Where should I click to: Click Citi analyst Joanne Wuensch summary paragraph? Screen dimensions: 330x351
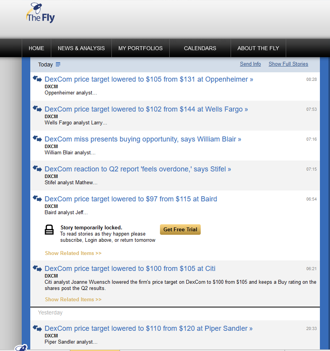[181, 285]
